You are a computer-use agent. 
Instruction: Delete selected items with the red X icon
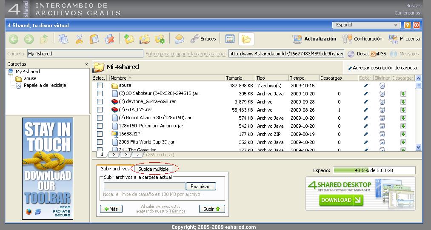point(109,39)
